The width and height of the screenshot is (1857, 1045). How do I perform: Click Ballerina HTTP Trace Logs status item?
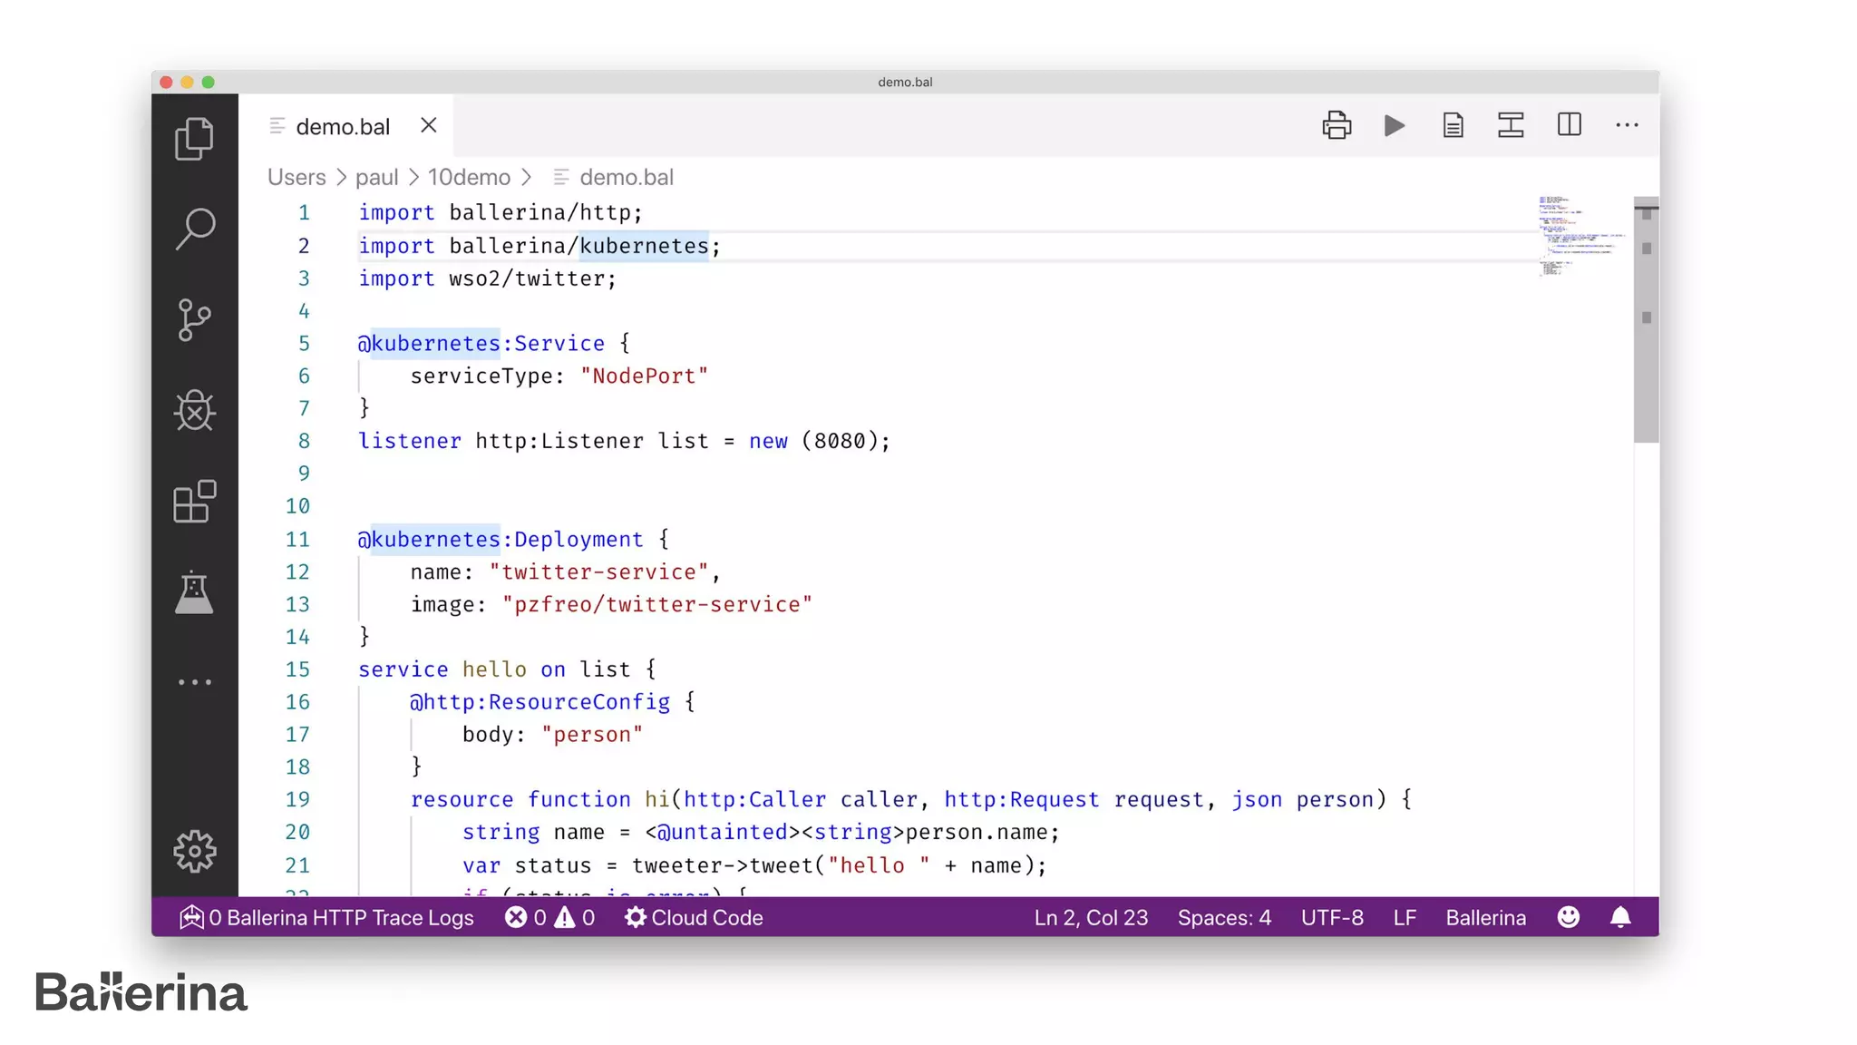click(x=327, y=918)
